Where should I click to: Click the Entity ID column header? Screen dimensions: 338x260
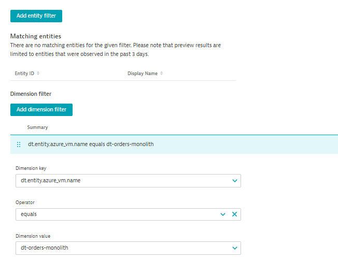pyautogui.click(x=24, y=74)
